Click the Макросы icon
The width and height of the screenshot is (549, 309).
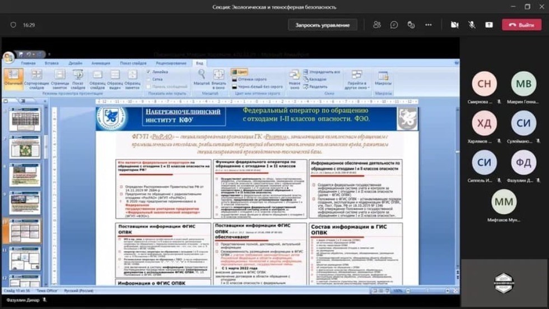pyautogui.click(x=383, y=78)
